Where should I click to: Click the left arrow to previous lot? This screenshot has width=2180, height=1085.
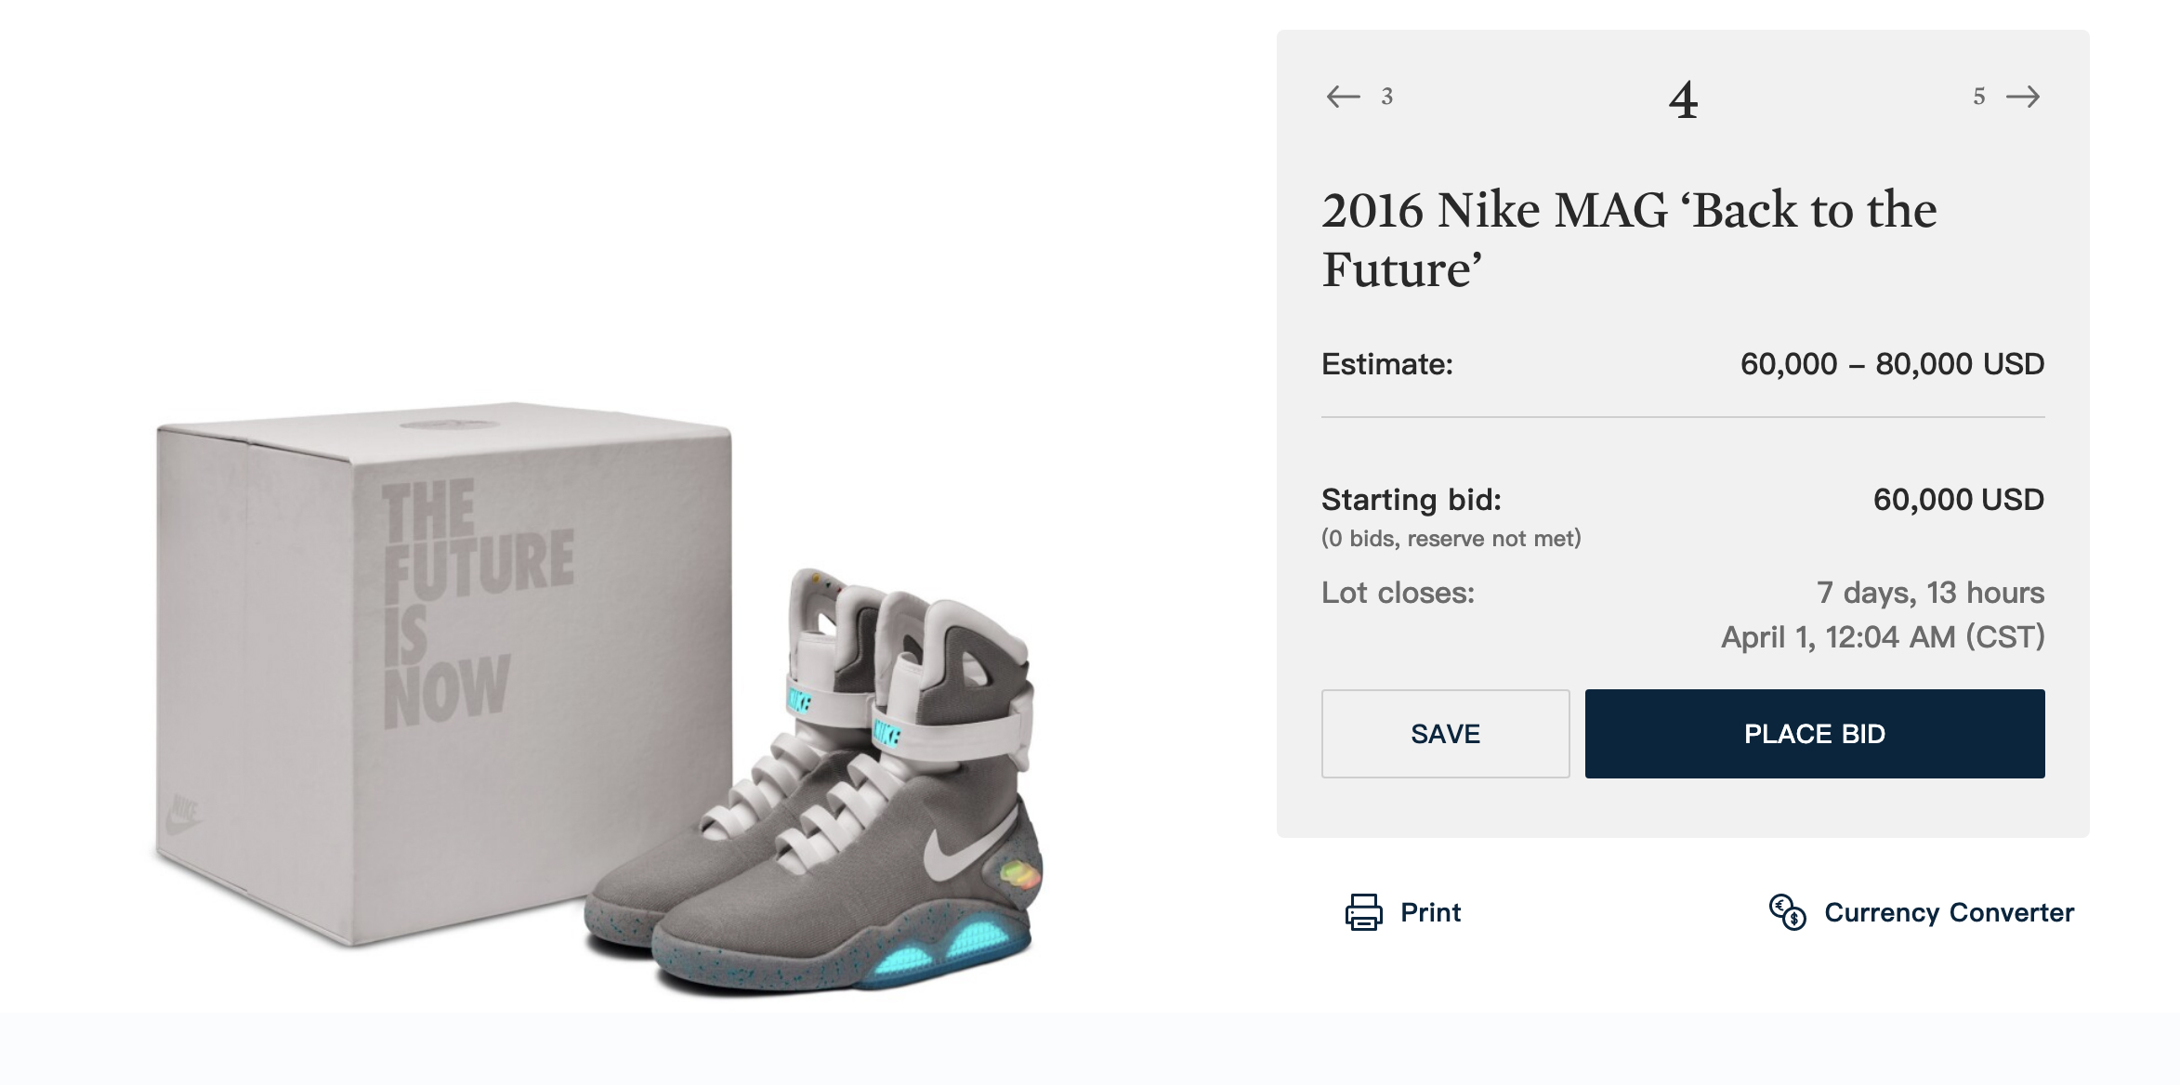pyautogui.click(x=1343, y=97)
